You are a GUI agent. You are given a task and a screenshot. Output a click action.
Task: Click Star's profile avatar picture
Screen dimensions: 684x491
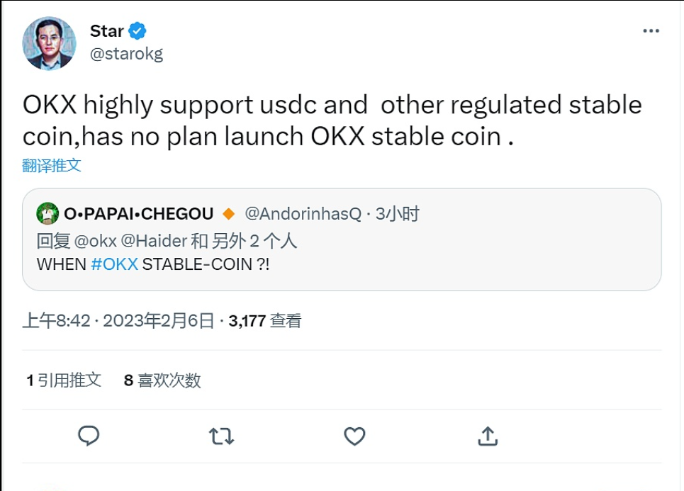[49, 43]
